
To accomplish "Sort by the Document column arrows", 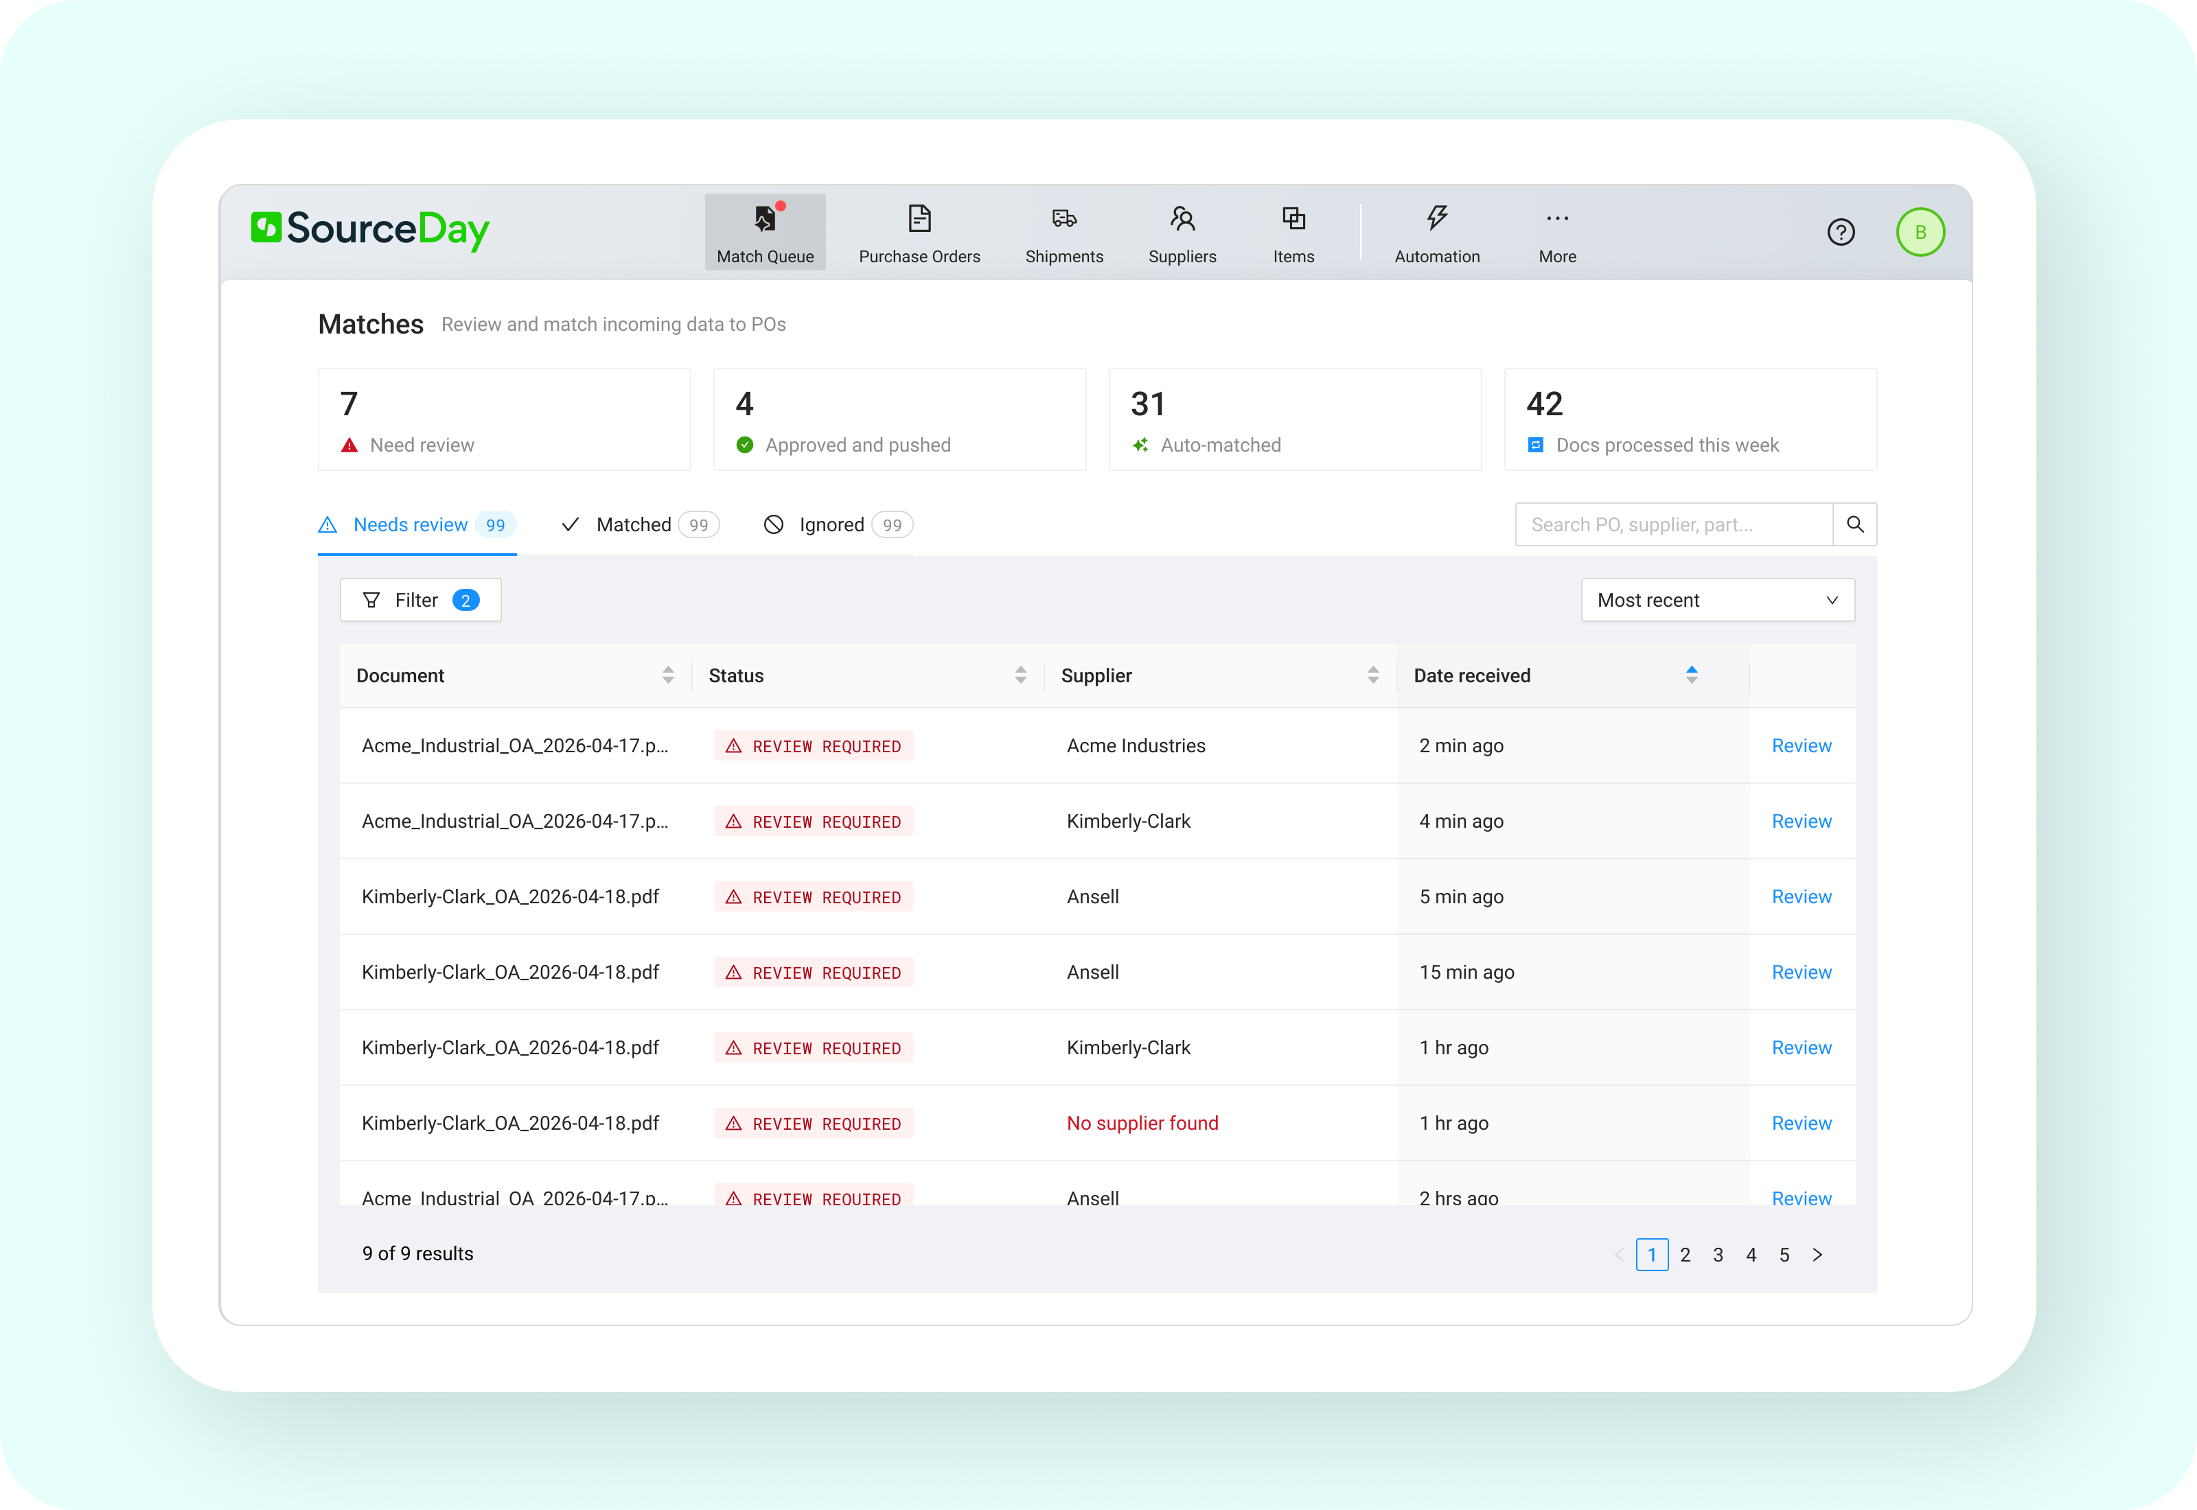I will pos(668,675).
